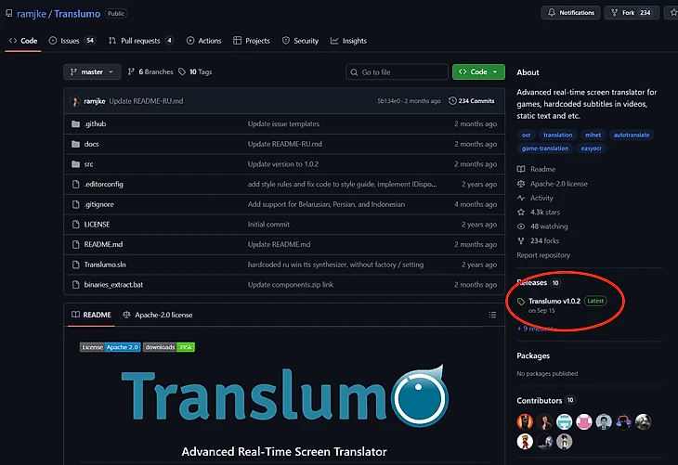Viewport: 678px width, 465px height.
Task: Open the Report repository link
Action: tap(543, 255)
